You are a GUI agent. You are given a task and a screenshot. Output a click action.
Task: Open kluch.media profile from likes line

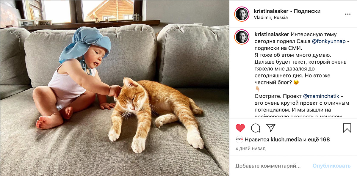point(286,139)
